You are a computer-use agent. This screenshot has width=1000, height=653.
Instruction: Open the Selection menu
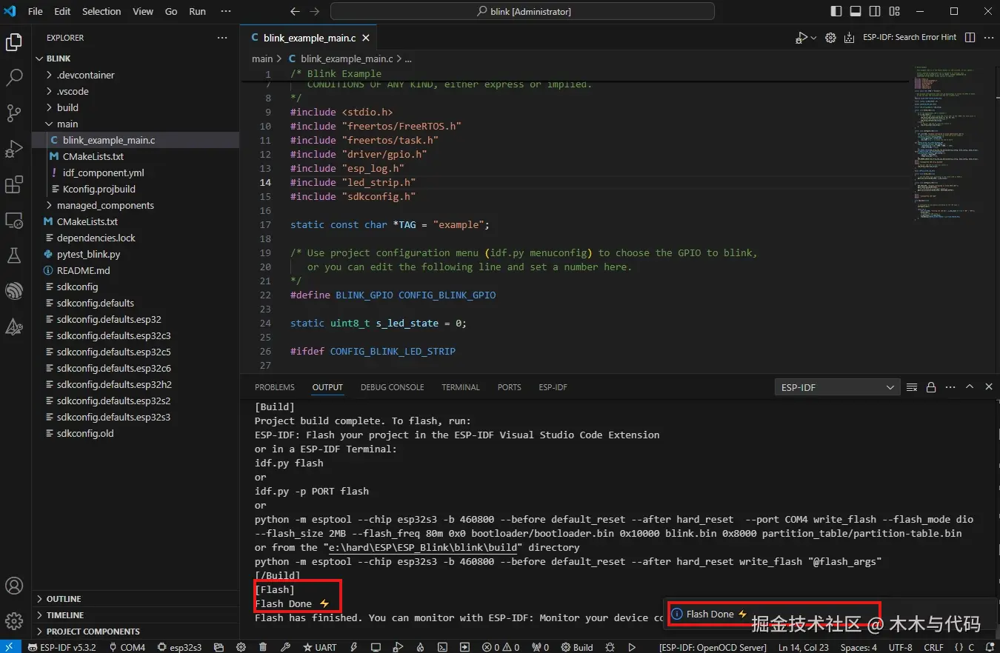pos(101,11)
